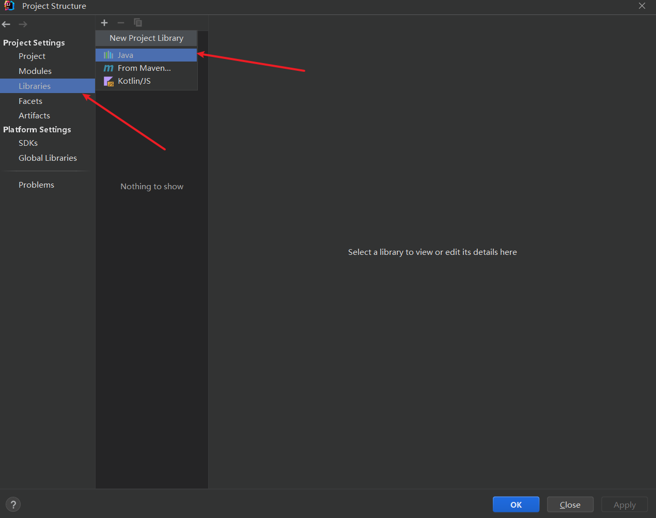Open the Project settings page

[x=32, y=56]
